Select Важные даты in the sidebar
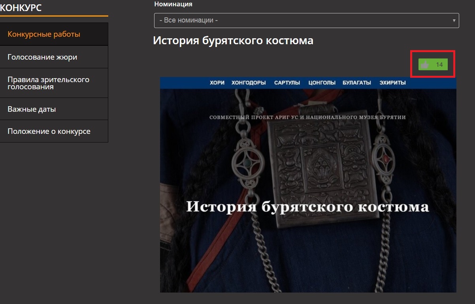The height and width of the screenshot is (304, 475). coord(32,109)
